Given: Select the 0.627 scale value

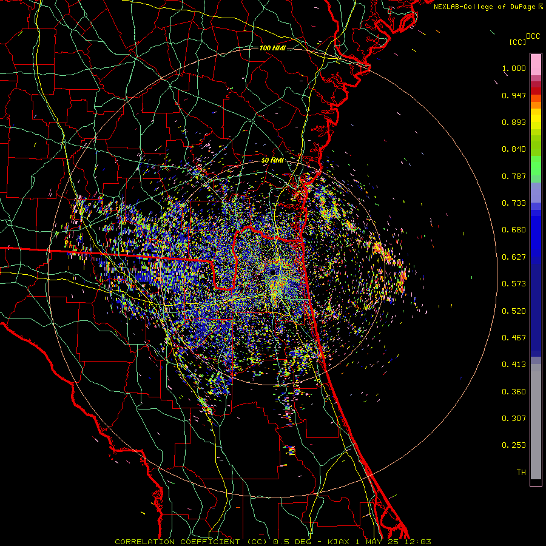Looking at the screenshot, I should (514, 257).
